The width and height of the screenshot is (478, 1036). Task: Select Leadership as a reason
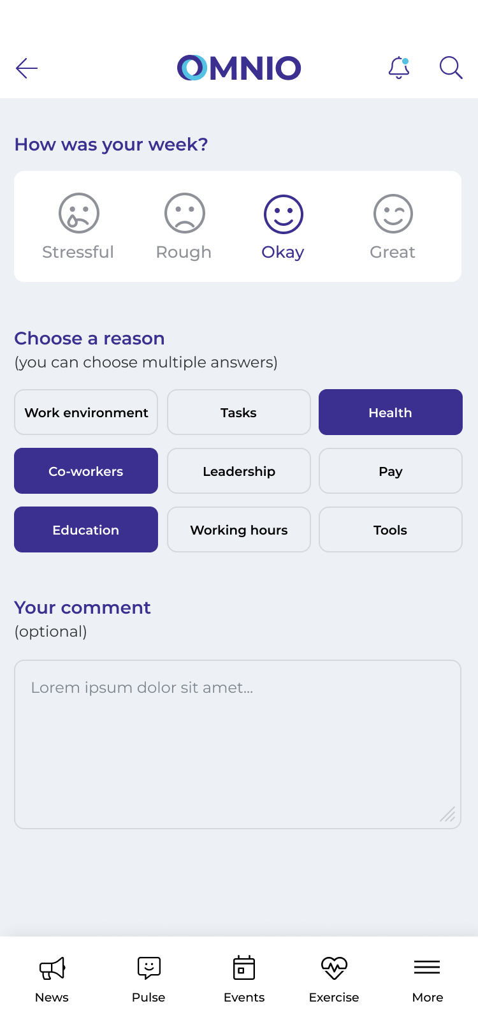coord(239,471)
